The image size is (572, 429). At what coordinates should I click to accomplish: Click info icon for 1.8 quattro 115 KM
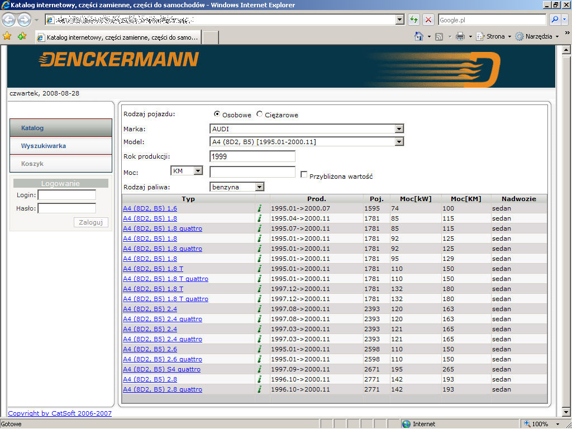pos(259,228)
